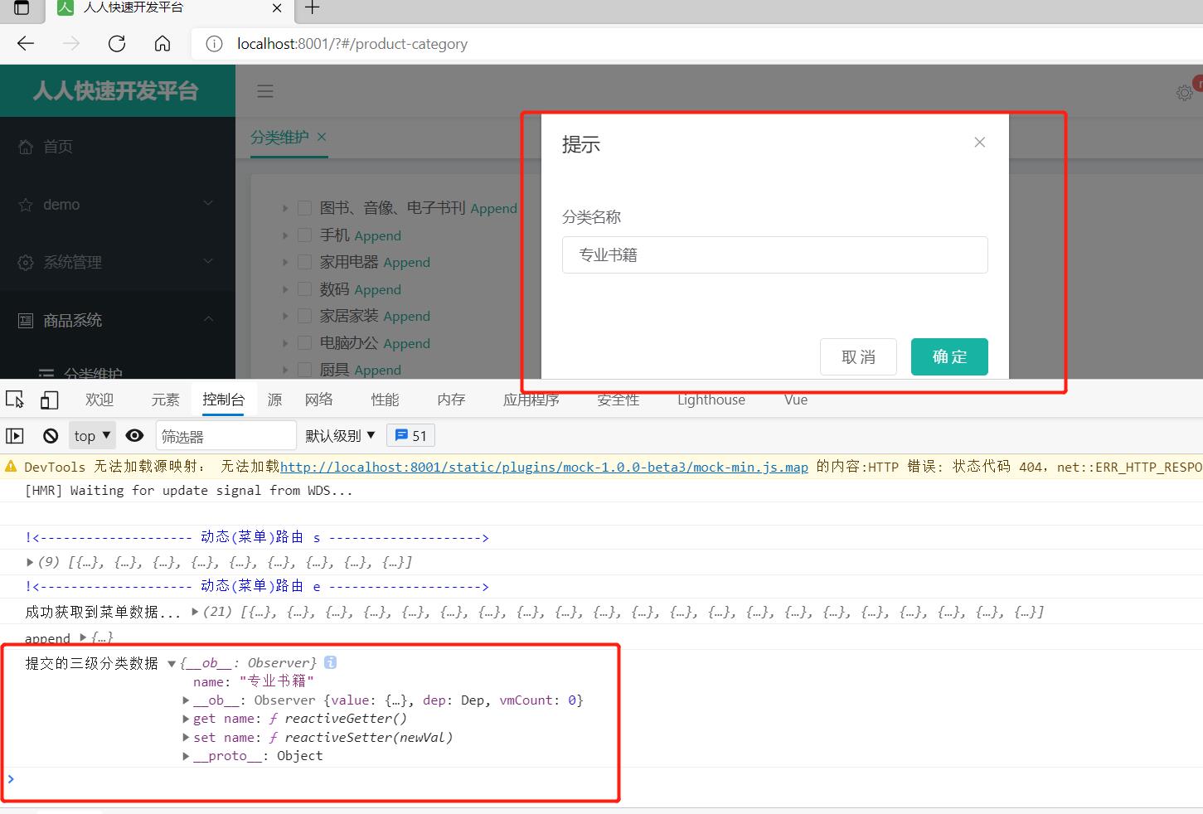Switch to the Lighthouse DevTools tab

(711, 400)
